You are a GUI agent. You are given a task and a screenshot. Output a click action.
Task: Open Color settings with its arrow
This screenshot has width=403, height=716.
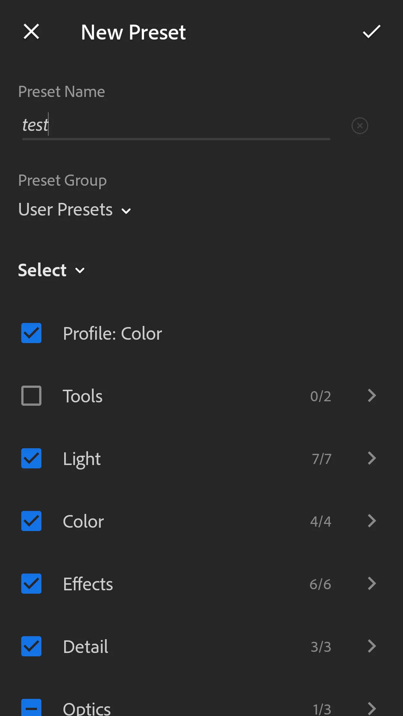click(372, 521)
